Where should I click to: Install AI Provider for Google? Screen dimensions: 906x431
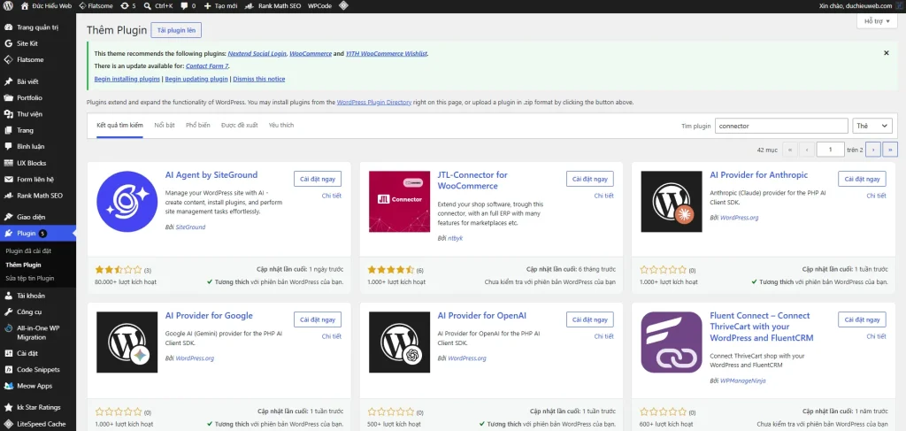click(x=318, y=319)
